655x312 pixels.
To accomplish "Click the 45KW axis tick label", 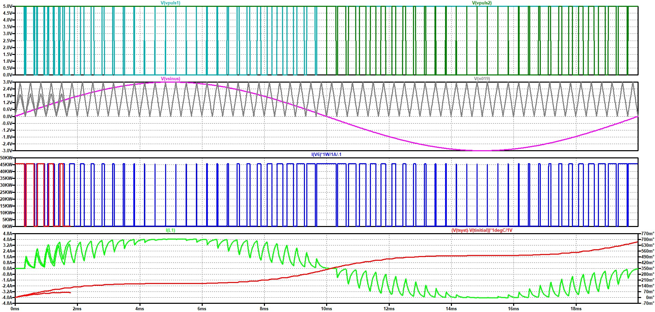I will click(6, 165).
